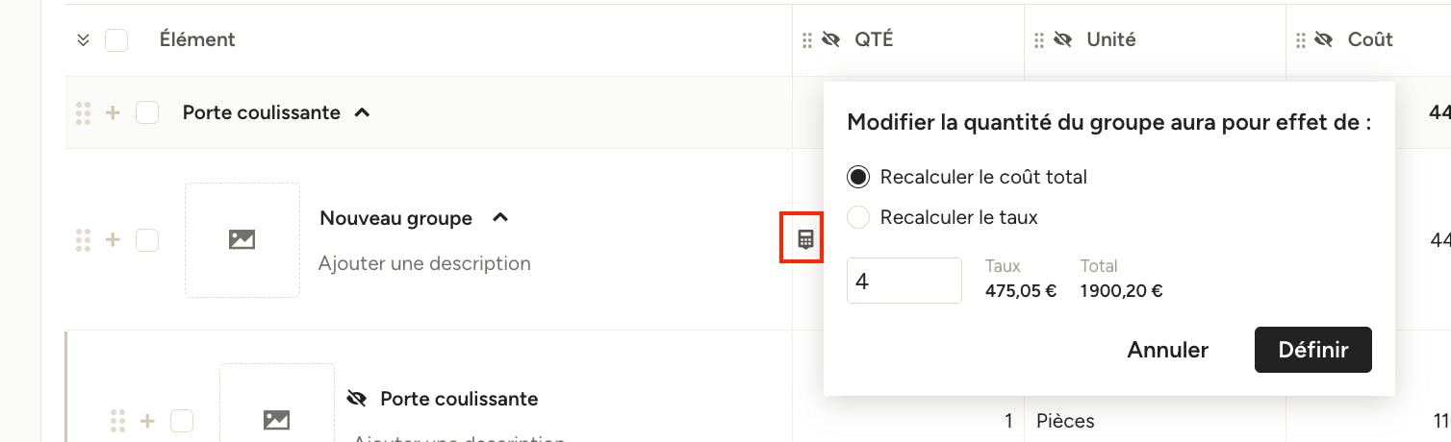Viewport: 1451px width, 442px height.
Task: Check the select-all checkbox in Élément header
Action: point(116,39)
